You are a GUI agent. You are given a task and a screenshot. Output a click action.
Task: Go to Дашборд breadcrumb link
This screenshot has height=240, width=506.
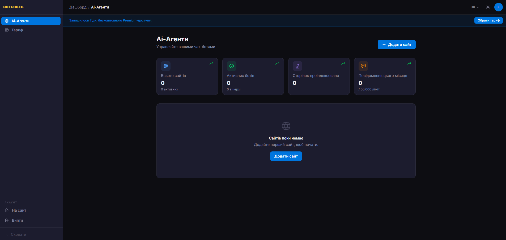(x=78, y=7)
